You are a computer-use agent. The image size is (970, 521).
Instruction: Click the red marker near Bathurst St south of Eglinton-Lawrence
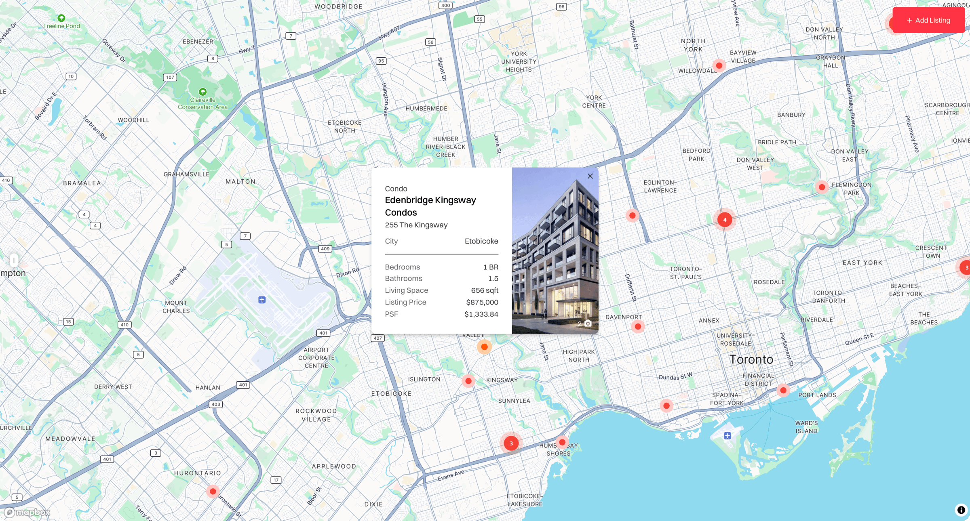[633, 215]
